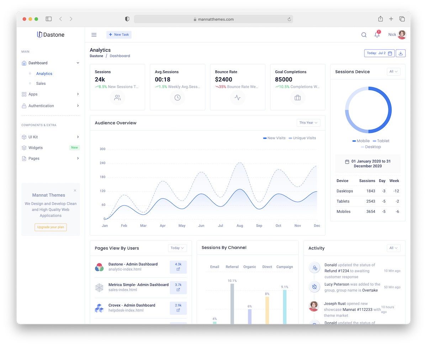Viewport: 427px width, 346px height.
Task: Click the Sessions users icon
Action: [x=117, y=98]
